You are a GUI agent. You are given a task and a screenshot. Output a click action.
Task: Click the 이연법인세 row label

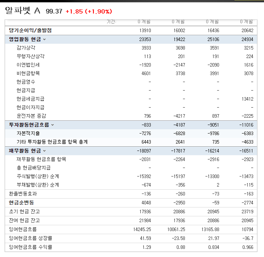(x=28, y=65)
